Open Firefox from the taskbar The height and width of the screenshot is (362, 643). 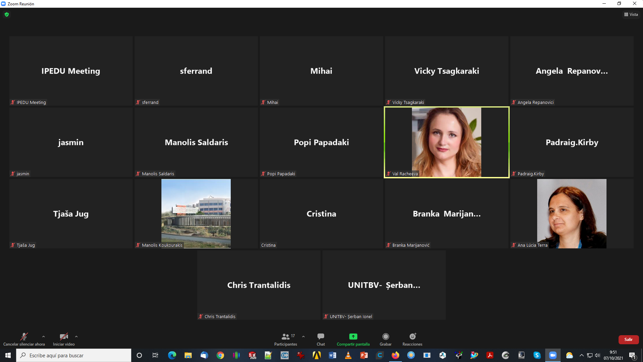point(395,355)
